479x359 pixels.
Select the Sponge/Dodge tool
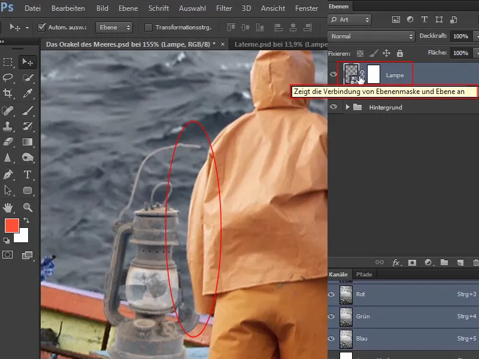pos(28,157)
